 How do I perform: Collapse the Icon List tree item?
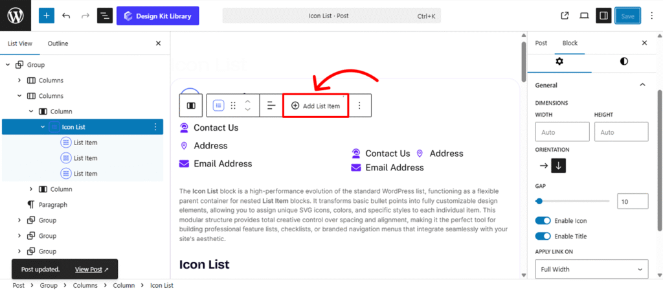tap(43, 127)
